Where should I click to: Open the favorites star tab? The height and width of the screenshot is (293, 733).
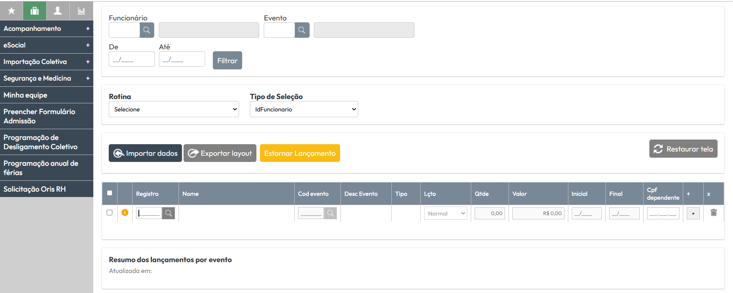coord(12,11)
